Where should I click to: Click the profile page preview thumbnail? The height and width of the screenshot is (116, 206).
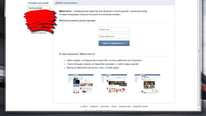point(81,84)
